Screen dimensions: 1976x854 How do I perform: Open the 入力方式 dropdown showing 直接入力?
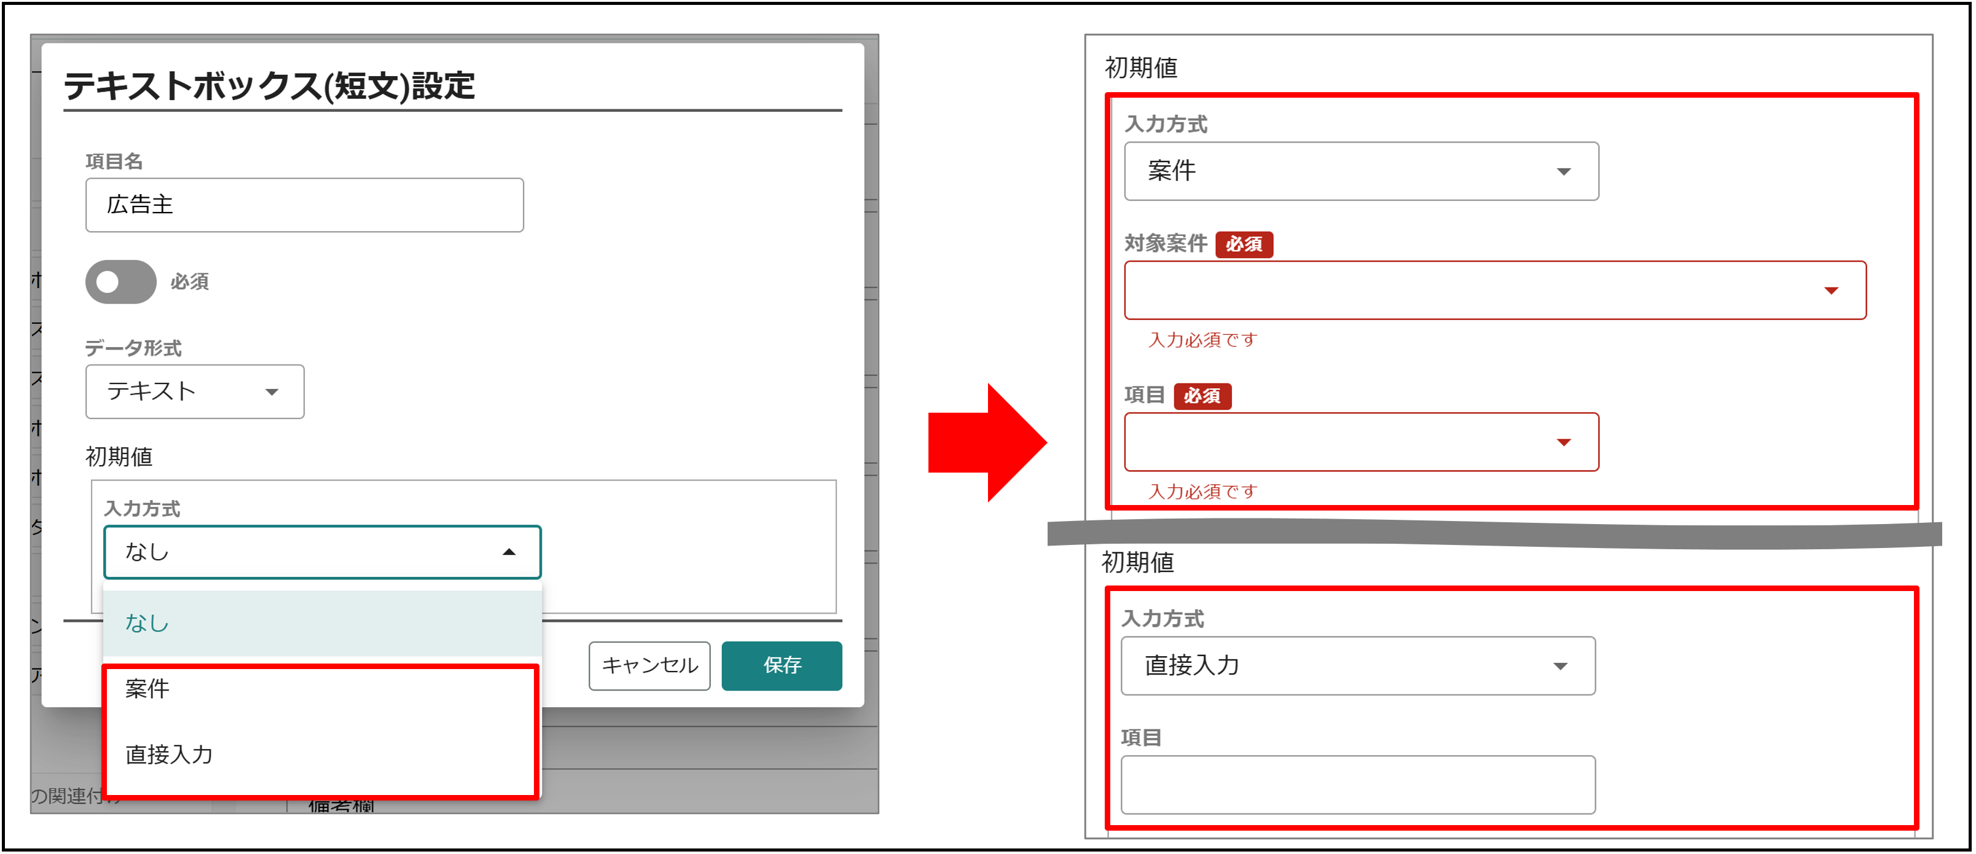point(1358,666)
